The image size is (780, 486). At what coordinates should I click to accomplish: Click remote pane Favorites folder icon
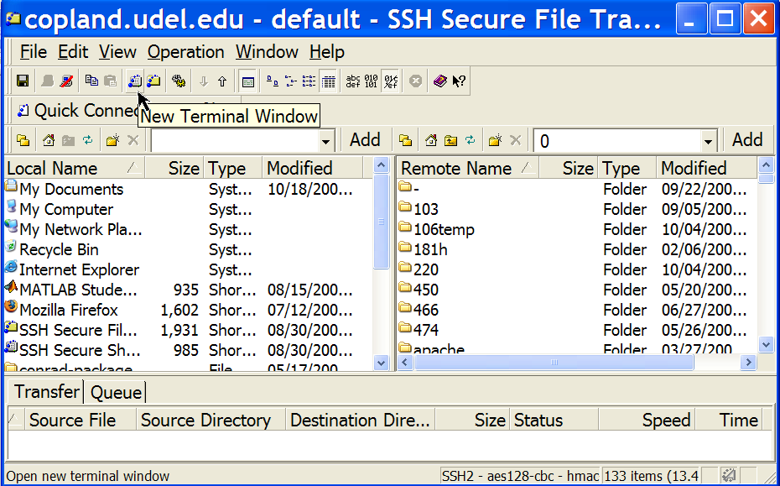pyautogui.click(x=405, y=141)
